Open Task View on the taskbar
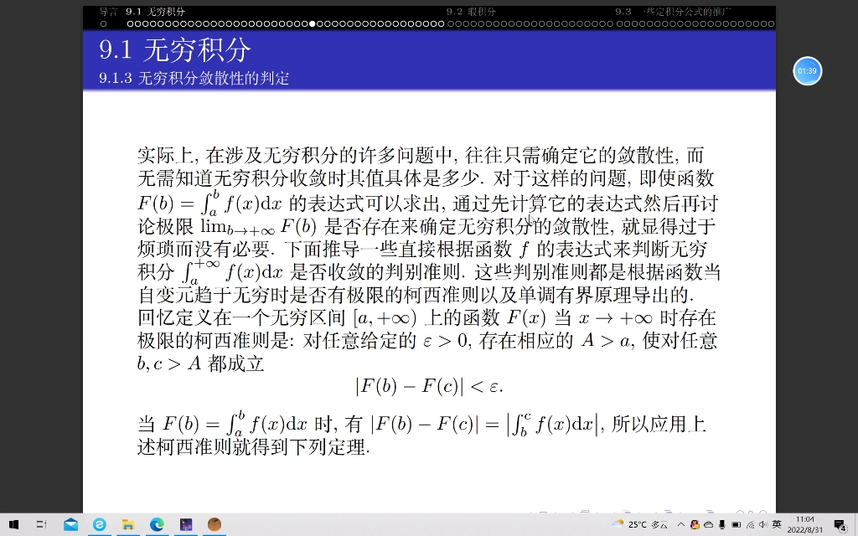 coord(41,523)
